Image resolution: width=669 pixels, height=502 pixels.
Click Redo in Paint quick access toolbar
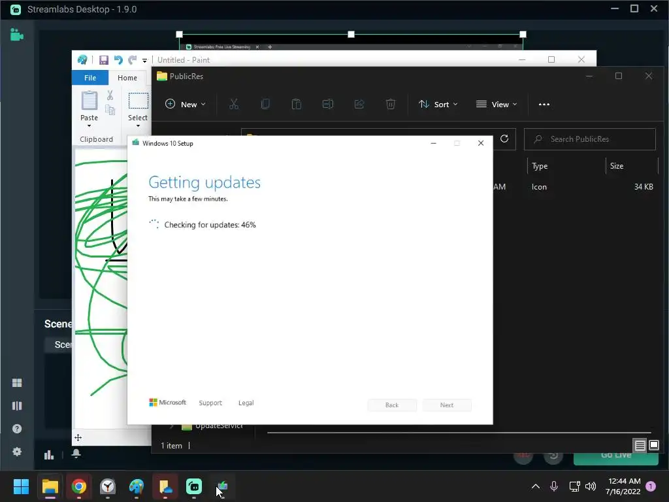(x=132, y=60)
